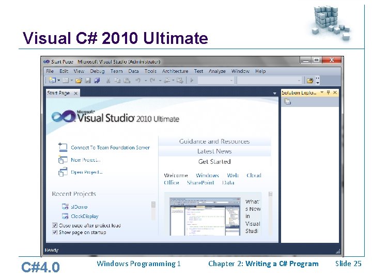Viewport: 372px width, 279px height.
Task: Expand the Solution Explorer window options arrow
Action: pyautogui.click(x=322, y=92)
